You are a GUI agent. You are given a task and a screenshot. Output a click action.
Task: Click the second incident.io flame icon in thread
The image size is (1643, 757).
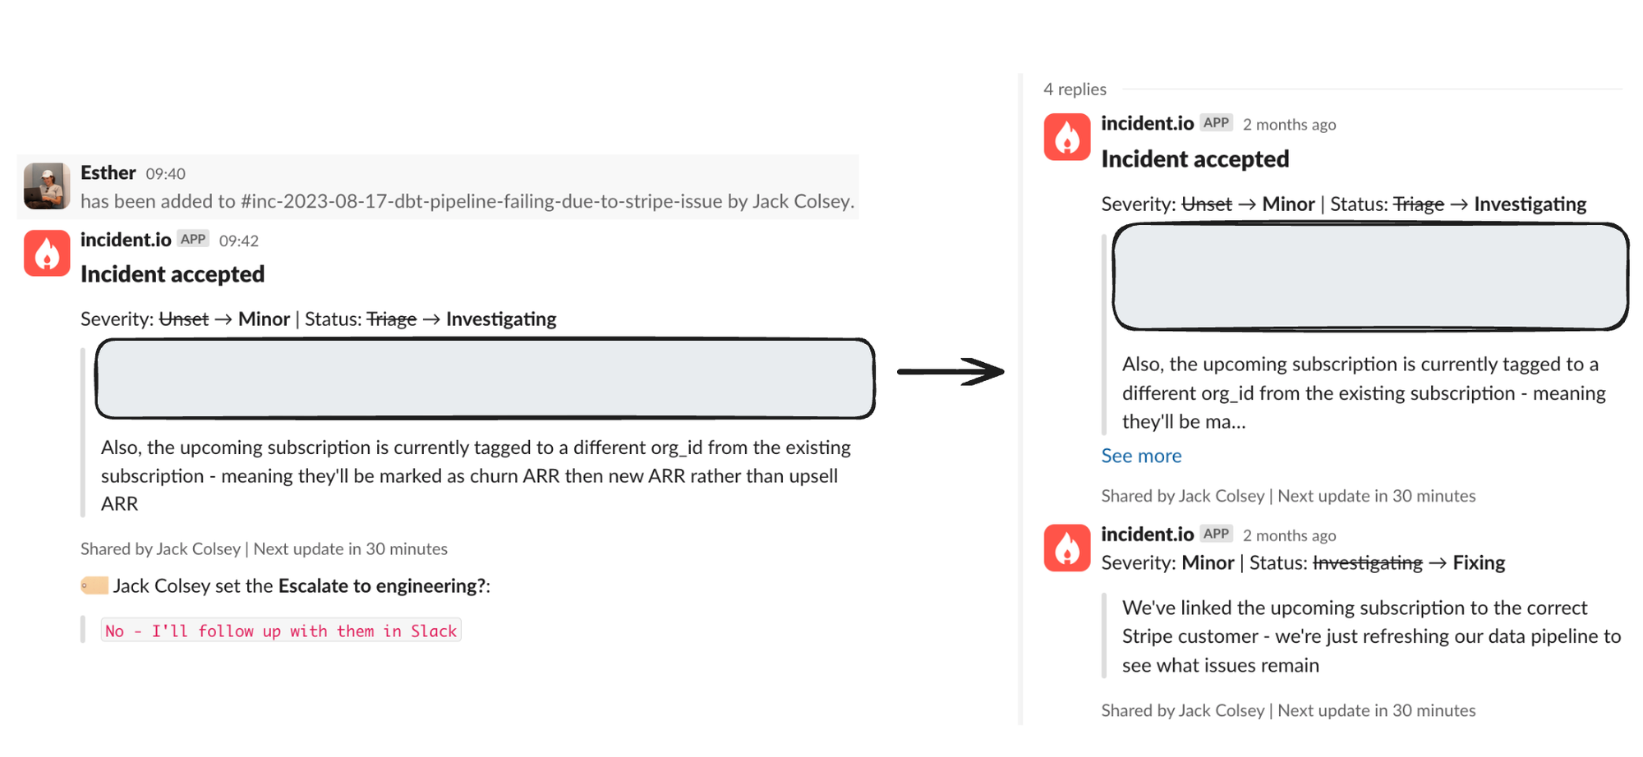[1067, 548]
